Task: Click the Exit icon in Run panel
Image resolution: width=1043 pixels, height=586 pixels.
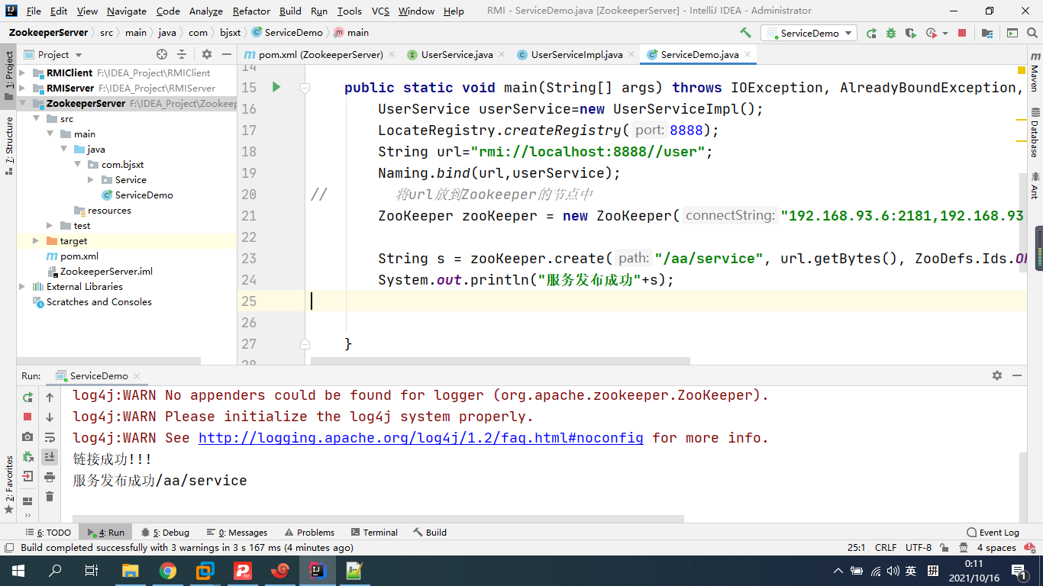Action: (27, 476)
